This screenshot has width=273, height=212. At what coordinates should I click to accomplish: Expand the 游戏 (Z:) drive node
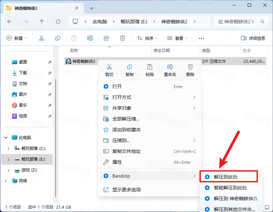click(8, 170)
